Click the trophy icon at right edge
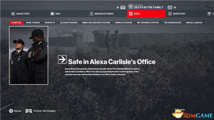Viewport: 214px width, 120px height. tap(209, 14)
